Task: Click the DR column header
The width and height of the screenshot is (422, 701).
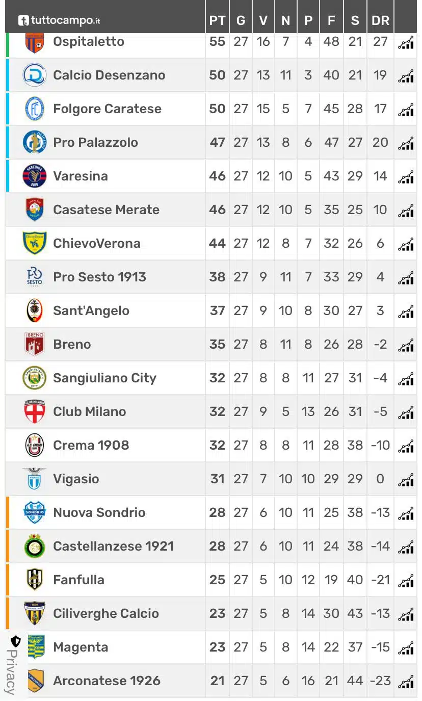Action: [380, 20]
